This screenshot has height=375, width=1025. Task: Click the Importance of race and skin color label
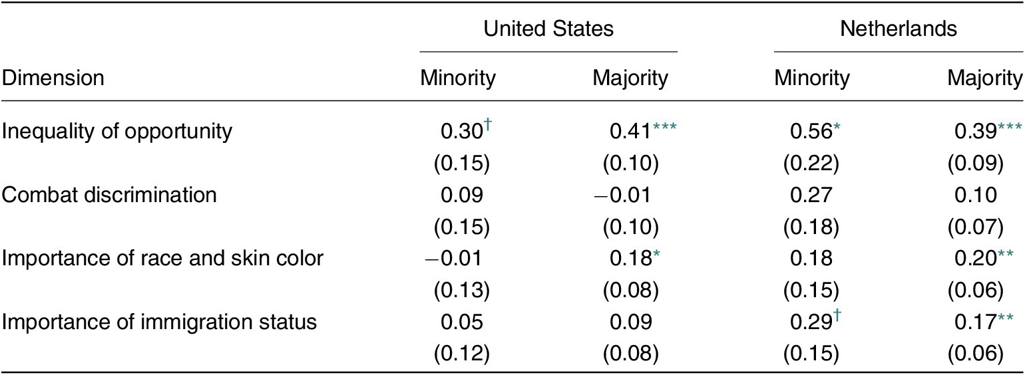162,260
